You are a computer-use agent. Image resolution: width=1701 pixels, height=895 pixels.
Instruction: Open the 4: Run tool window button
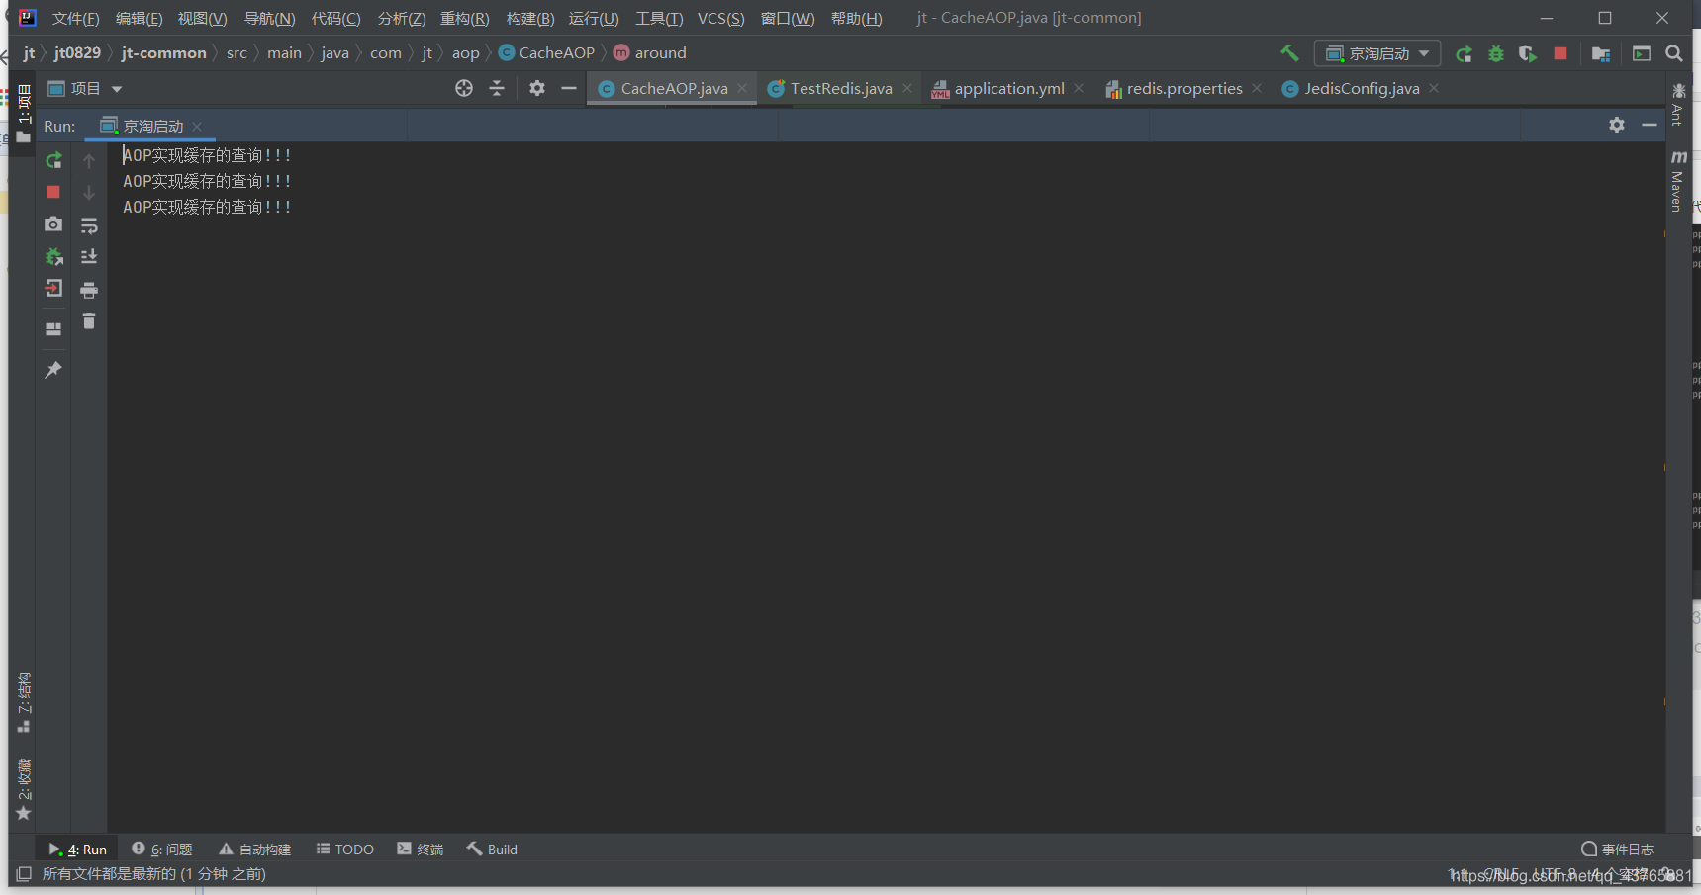coord(77,849)
